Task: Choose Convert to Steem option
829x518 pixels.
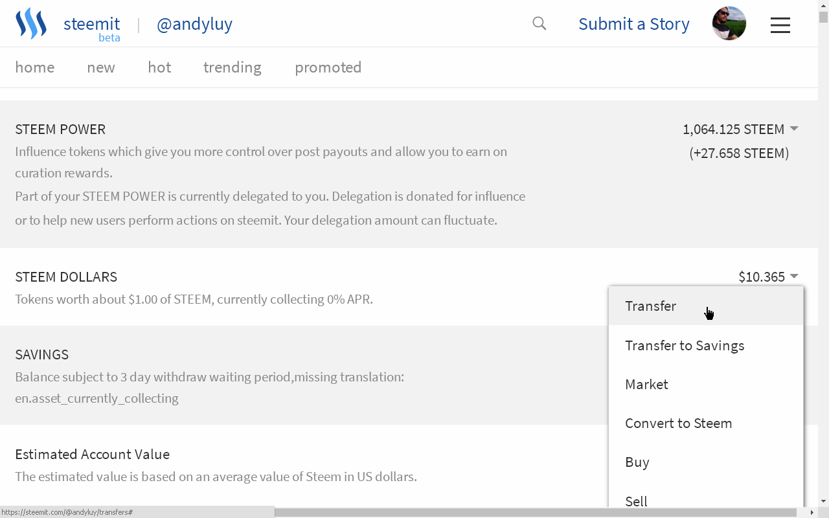Action: (678, 423)
